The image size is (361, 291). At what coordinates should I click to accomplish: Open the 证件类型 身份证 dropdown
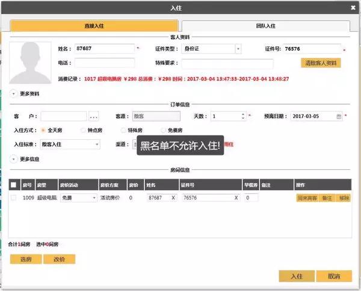click(238, 49)
